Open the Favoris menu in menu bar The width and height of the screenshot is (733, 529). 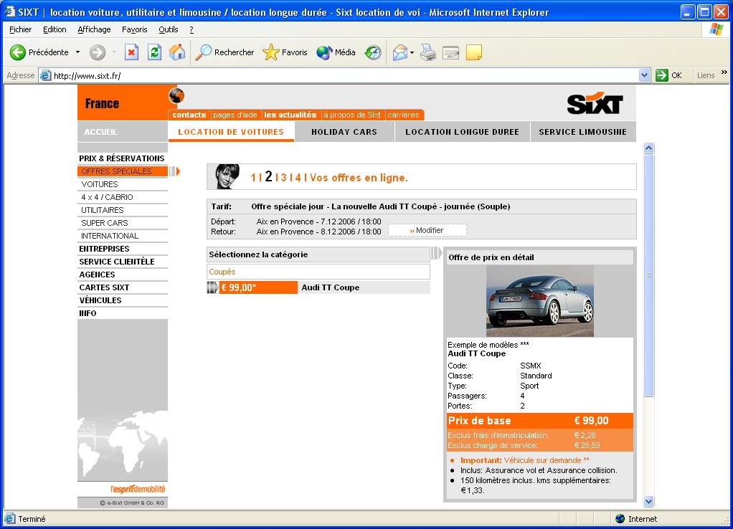click(134, 29)
